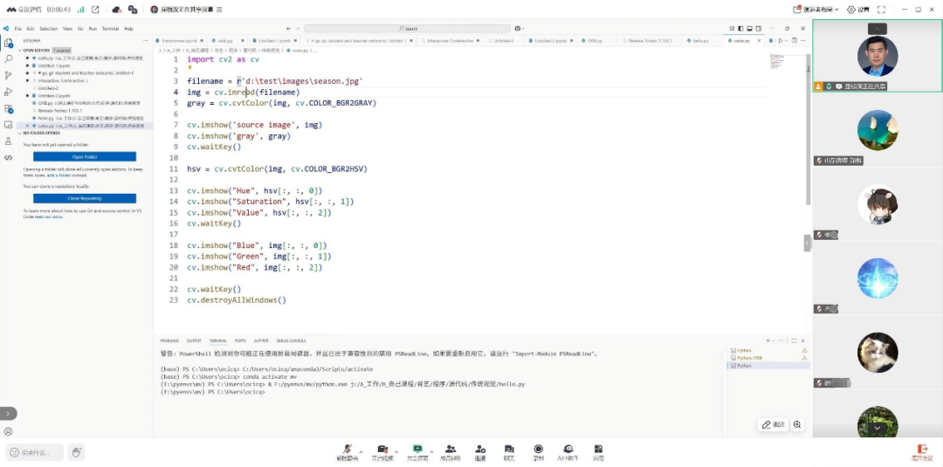Collapse the NO FOLDER OPENED section
The width and height of the screenshot is (943, 467).
tap(20, 133)
